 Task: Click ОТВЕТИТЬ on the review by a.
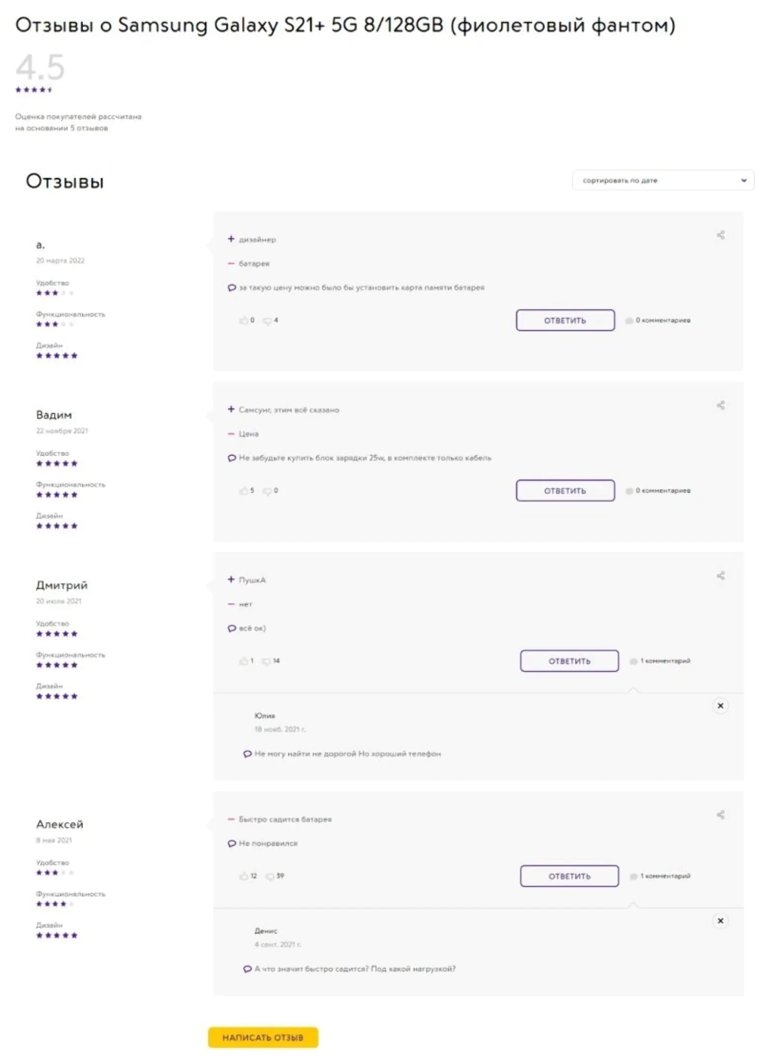[x=565, y=320]
